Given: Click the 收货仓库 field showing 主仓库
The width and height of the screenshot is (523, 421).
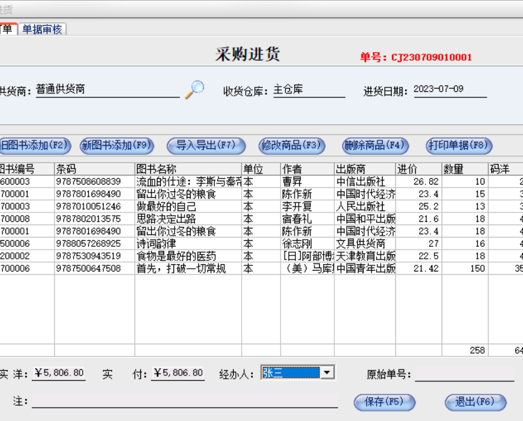Looking at the screenshot, I should click(309, 90).
